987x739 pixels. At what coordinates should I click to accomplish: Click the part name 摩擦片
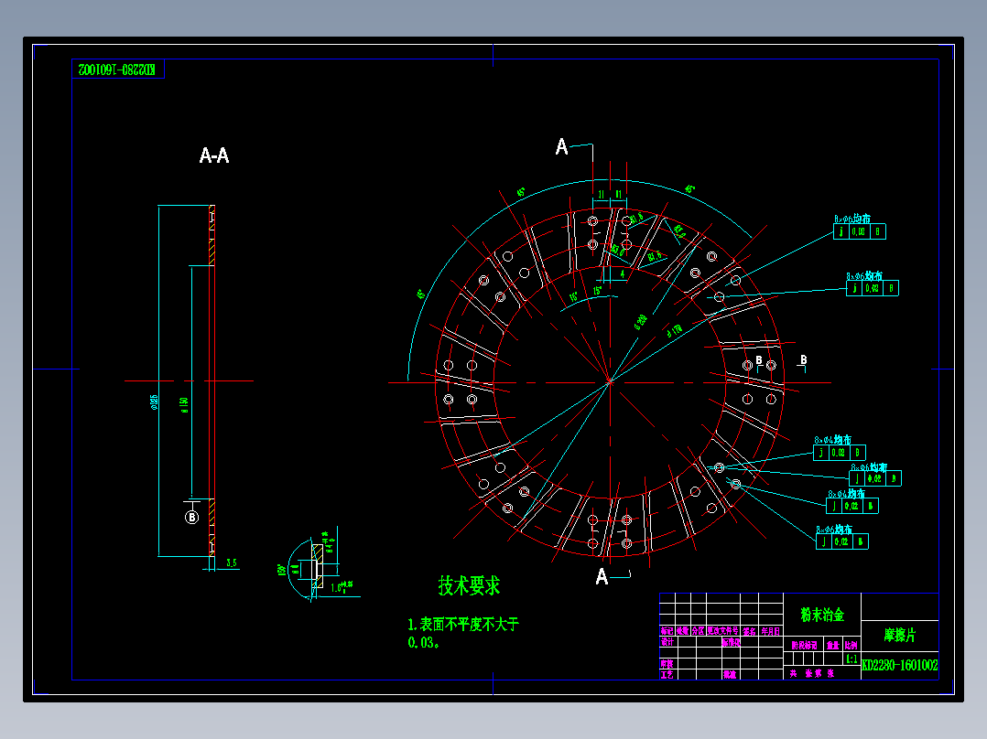click(900, 636)
